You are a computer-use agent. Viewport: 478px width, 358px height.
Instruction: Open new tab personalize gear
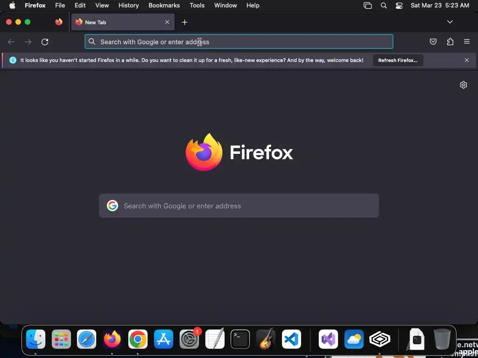[x=464, y=85]
